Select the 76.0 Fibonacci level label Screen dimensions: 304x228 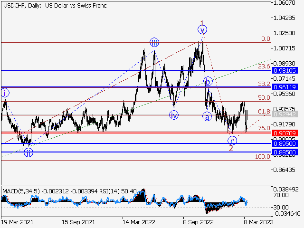(264, 128)
